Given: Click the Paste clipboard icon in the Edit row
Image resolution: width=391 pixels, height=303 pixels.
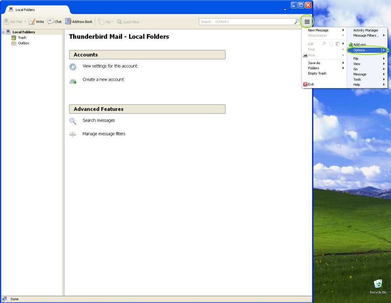Looking at the screenshot, I should coord(338,44).
